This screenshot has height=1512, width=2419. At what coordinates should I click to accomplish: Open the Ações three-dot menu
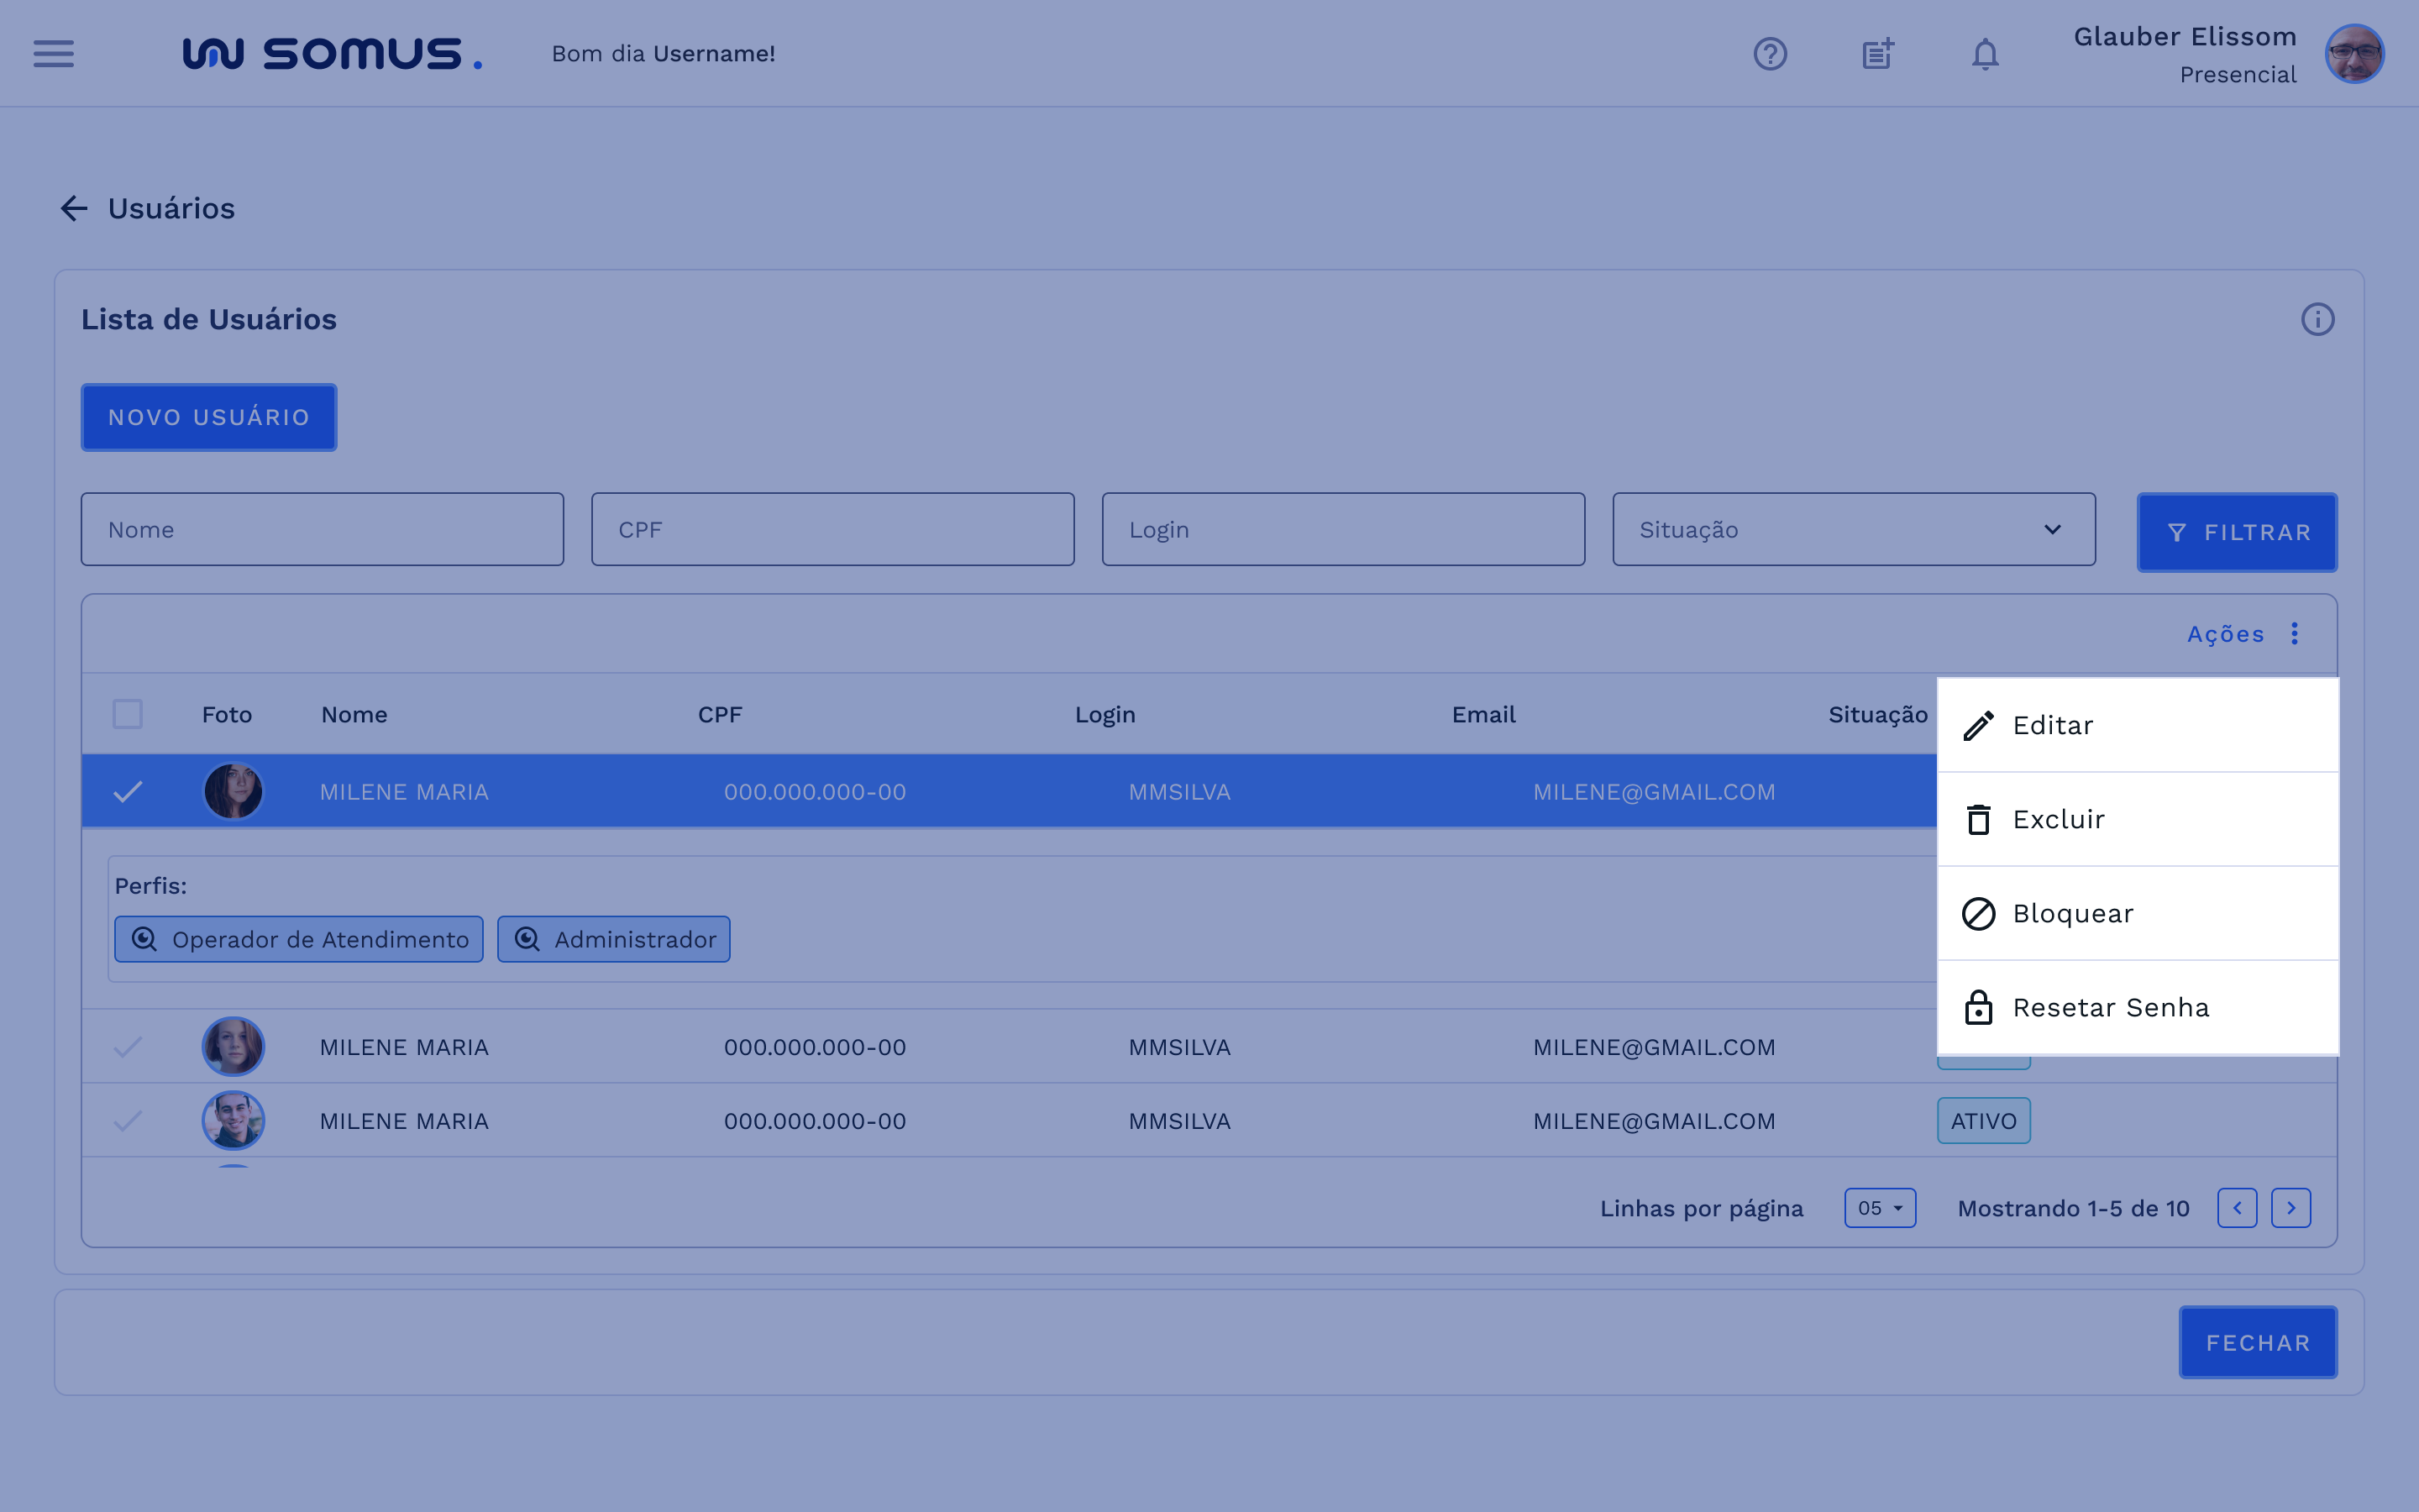(2294, 633)
